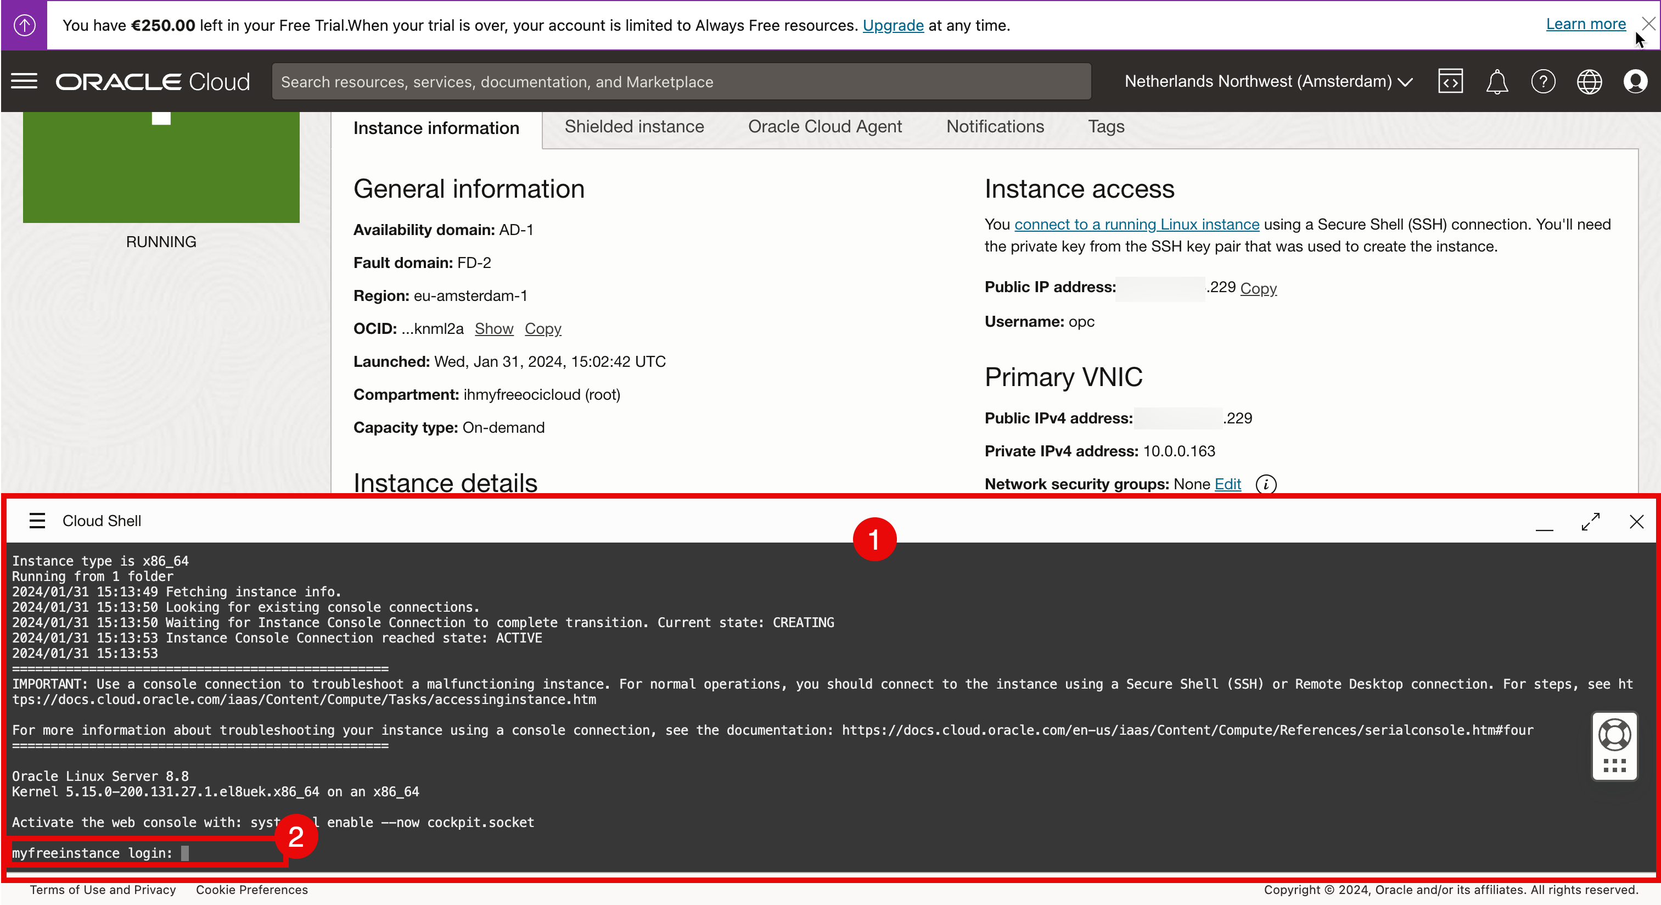Maximize the Cloud Shell panel

[1591, 521]
